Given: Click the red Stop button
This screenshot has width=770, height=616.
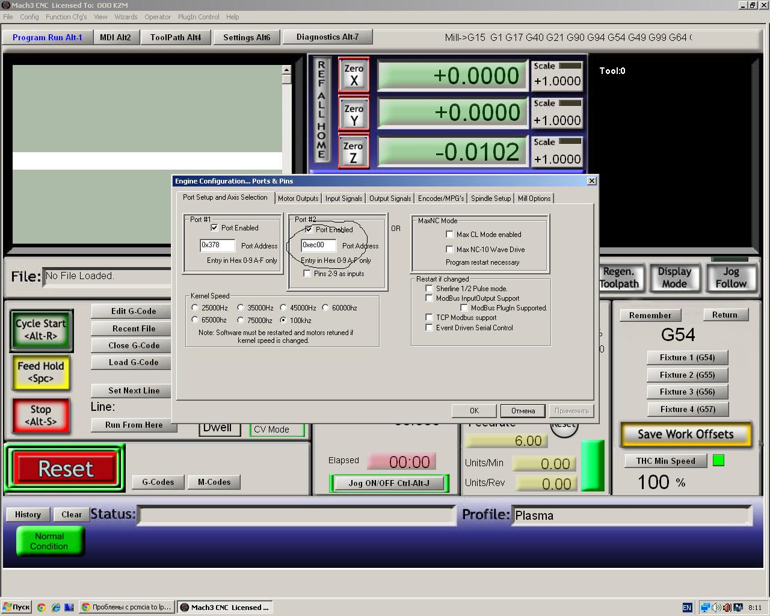Looking at the screenshot, I should [x=40, y=415].
